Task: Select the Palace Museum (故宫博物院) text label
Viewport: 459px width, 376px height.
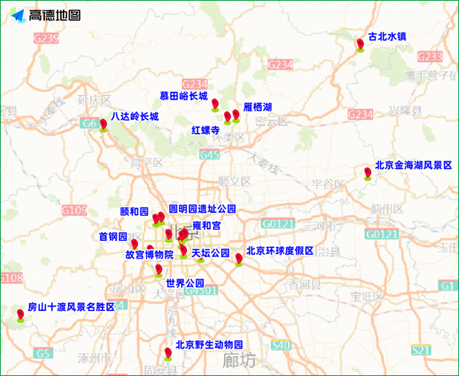Action: tap(149, 254)
